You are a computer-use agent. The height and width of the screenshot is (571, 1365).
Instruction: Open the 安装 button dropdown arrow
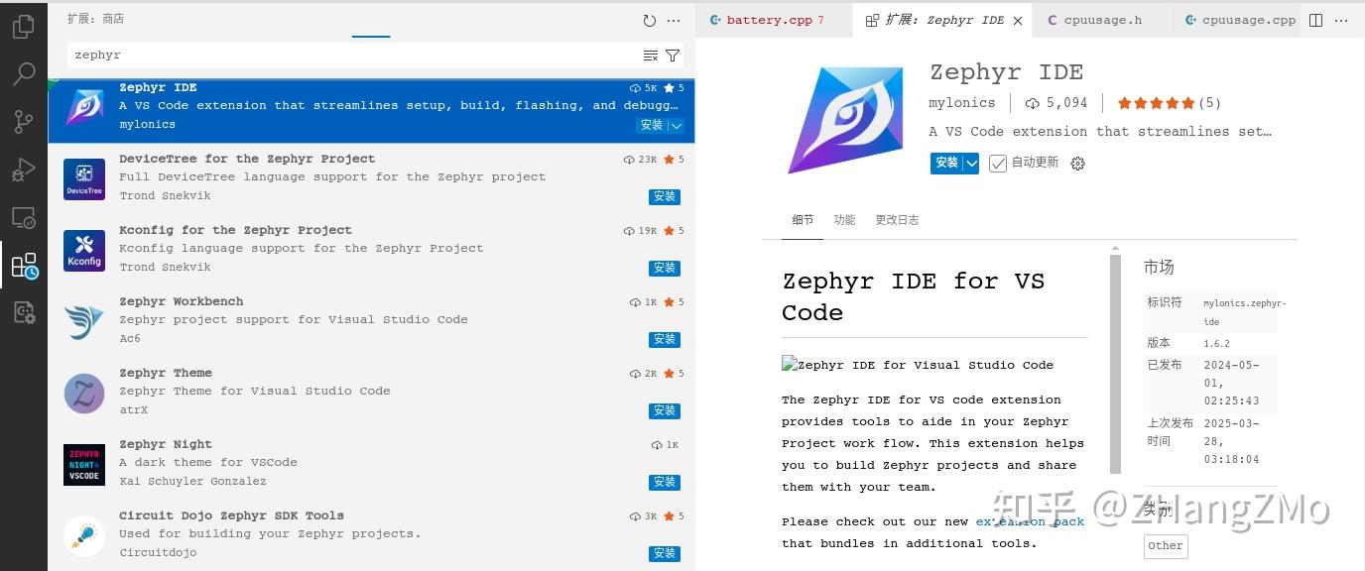969,163
